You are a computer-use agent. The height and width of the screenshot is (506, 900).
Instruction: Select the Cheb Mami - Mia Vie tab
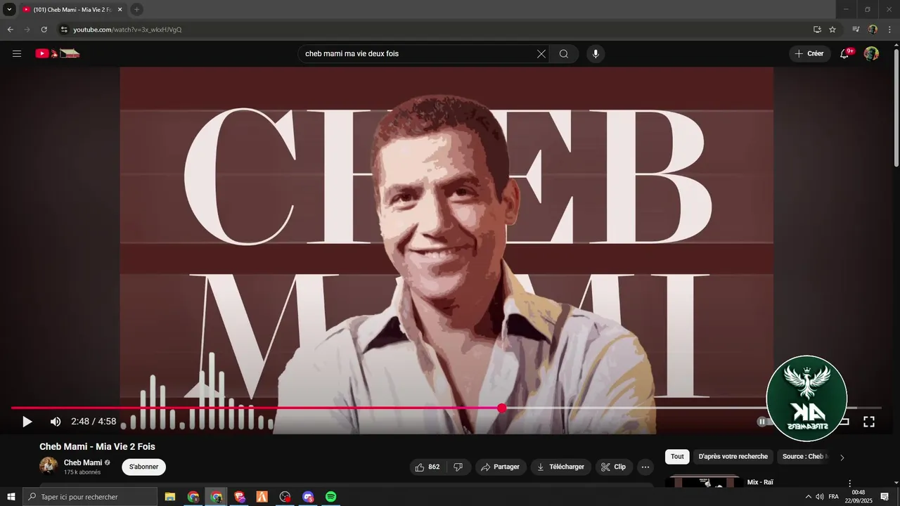pyautogui.click(x=72, y=9)
